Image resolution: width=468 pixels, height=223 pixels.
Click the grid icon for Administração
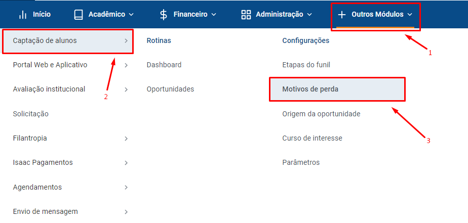[x=246, y=14]
